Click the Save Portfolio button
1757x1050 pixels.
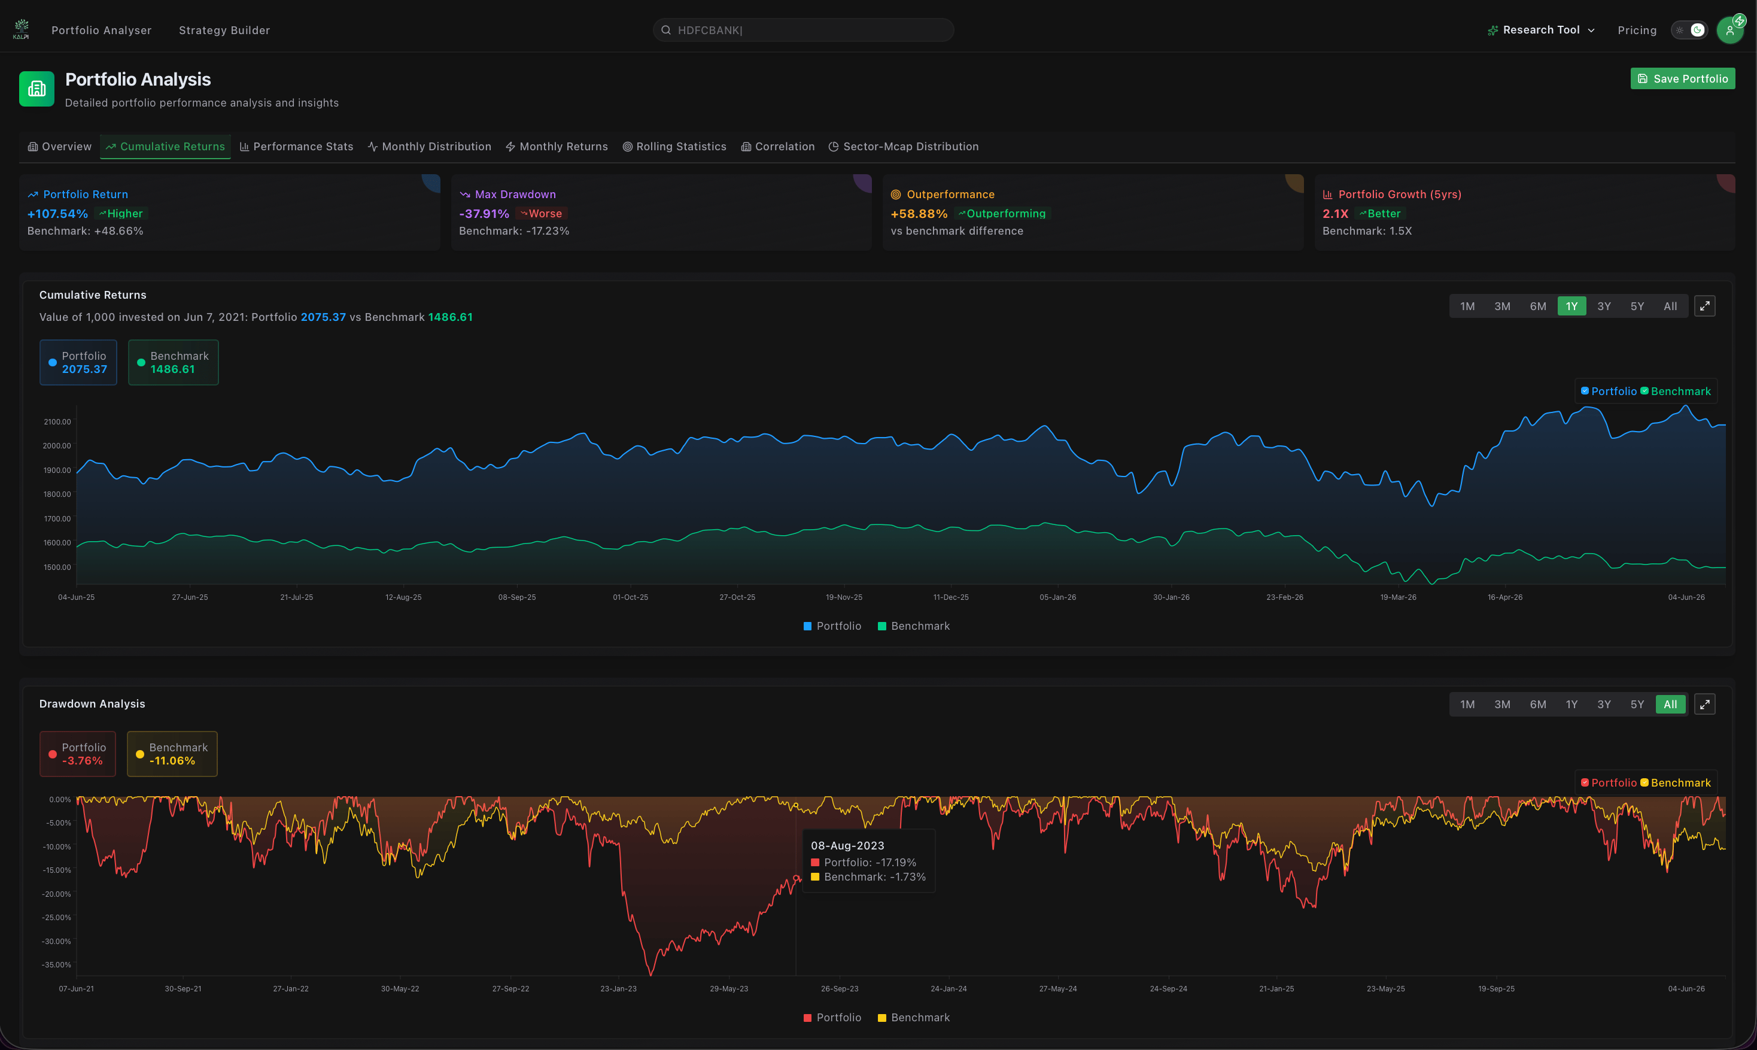coord(1683,78)
